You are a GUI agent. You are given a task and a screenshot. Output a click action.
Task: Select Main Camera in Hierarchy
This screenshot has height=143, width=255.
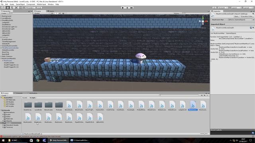[x=7, y=56]
